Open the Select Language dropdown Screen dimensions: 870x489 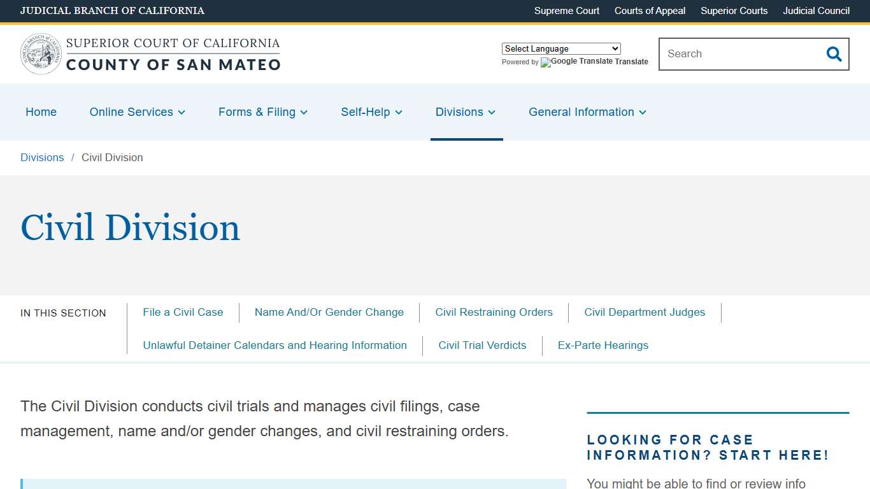click(x=560, y=48)
